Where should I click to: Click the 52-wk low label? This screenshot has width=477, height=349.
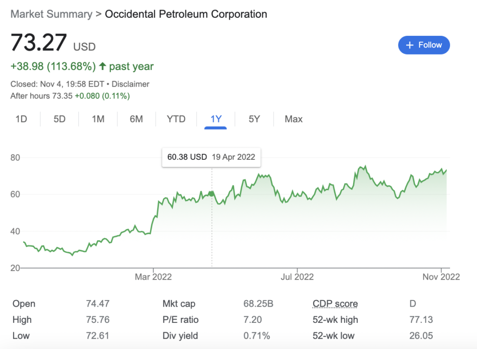(x=334, y=335)
